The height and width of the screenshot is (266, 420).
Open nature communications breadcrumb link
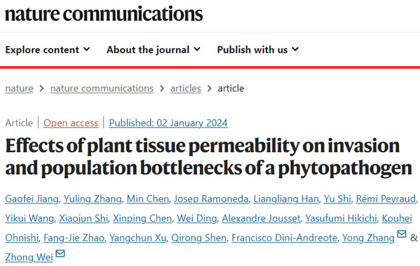click(102, 88)
